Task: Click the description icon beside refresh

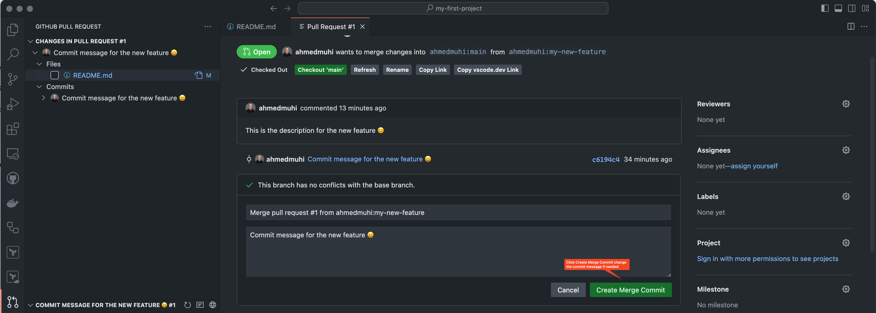Action: [200, 305]
